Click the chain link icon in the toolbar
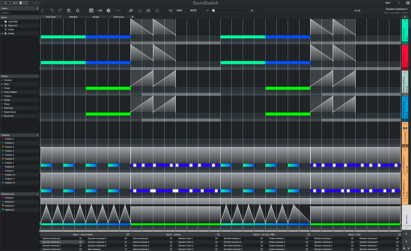The image size is (411, 251). tap(131, 11)
